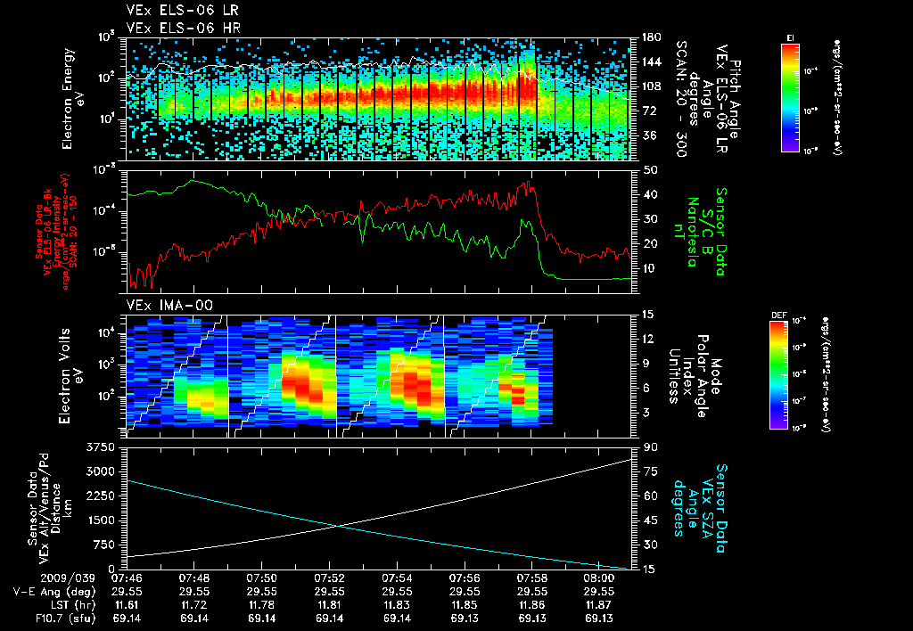Click the DEF color scale bar
The height and width of the screenshot is (631, 913).
[x=779, y=375]
